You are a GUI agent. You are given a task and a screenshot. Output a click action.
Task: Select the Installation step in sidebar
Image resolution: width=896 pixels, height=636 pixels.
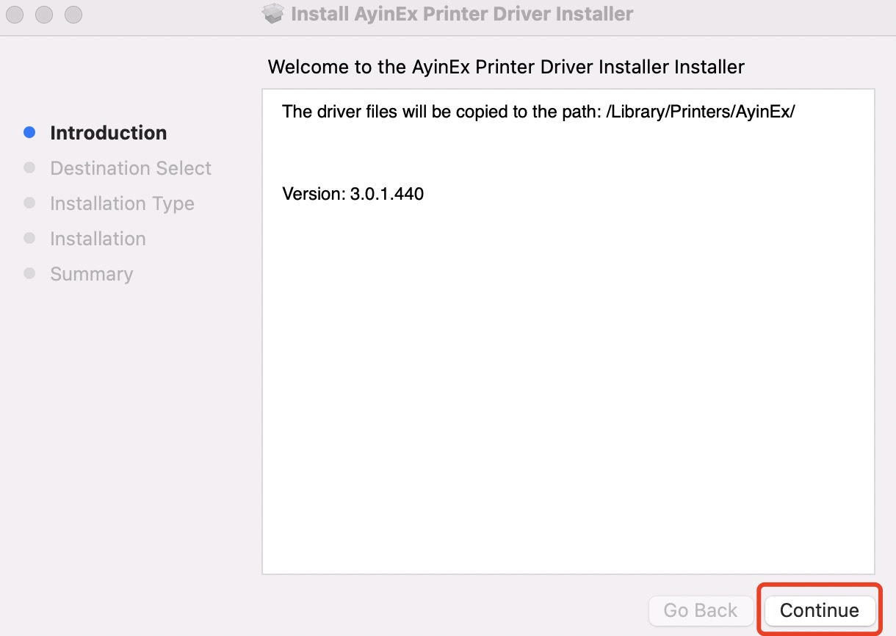pyautogui.click(x=98, y=239)
